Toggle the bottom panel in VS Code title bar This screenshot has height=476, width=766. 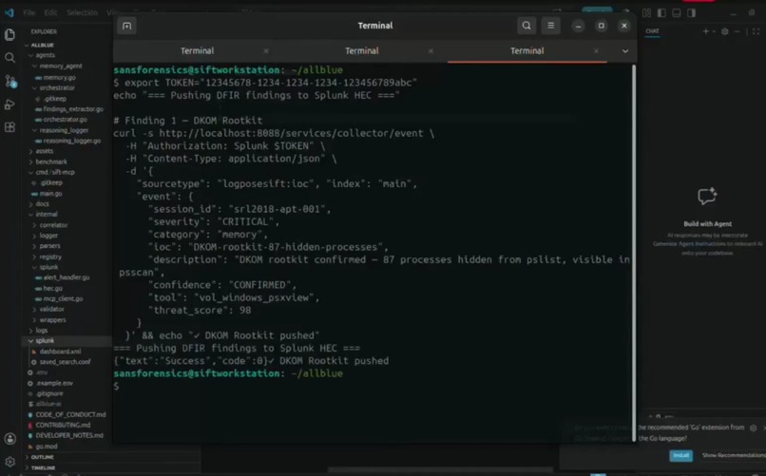click(x=677, y=13)
